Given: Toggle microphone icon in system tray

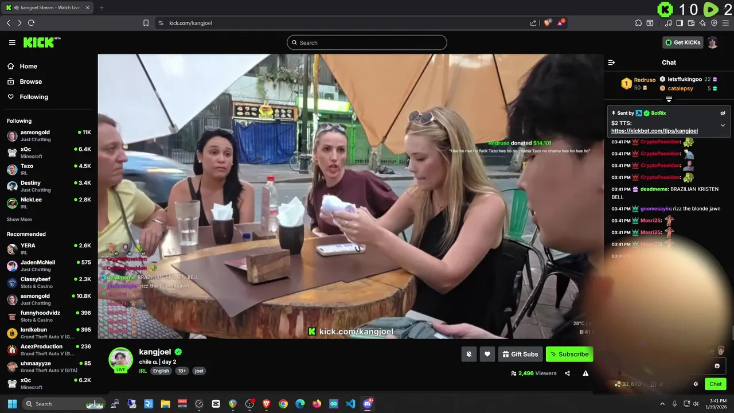Looking at the screenshot, I should (x=674, y=404).
